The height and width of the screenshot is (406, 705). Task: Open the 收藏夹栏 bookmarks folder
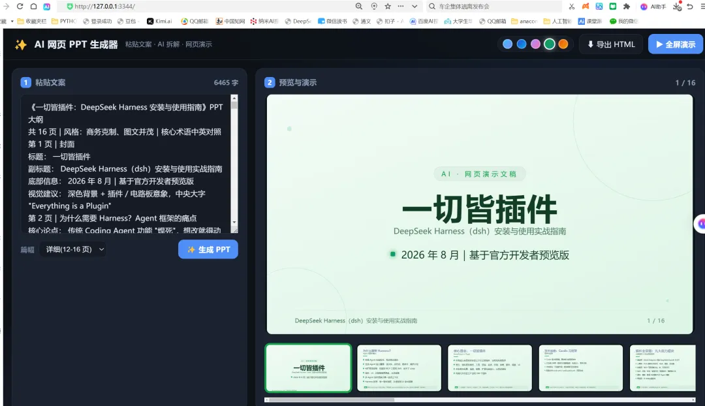32,21
